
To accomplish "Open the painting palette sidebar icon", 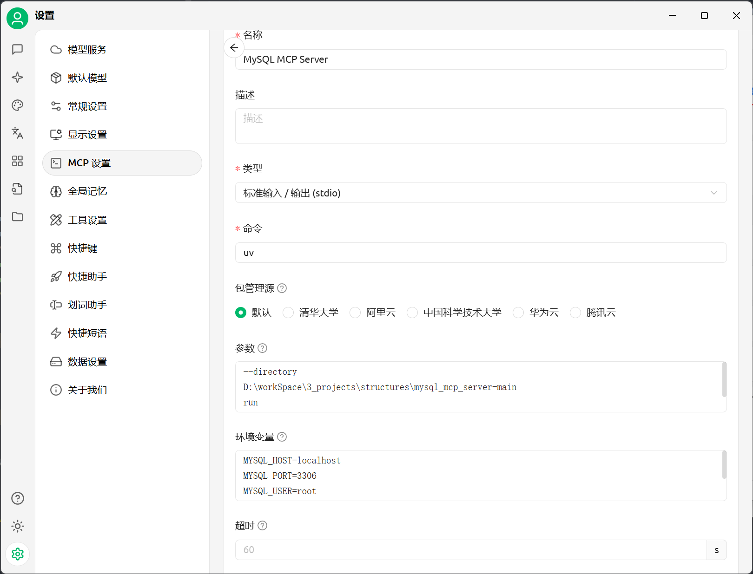I will pyautogui.click(x=18, y=105).
